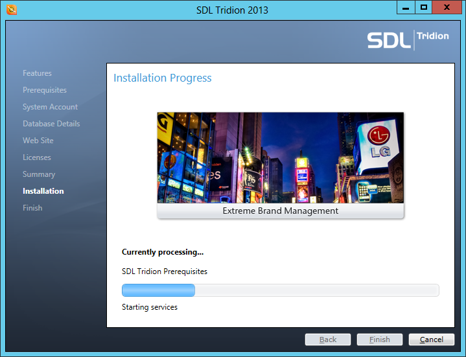The width and height of the screenshot is (466, 357).
Task: Select the Features step in sidebar
Action: pyautogui.click(x=37, y=73)
